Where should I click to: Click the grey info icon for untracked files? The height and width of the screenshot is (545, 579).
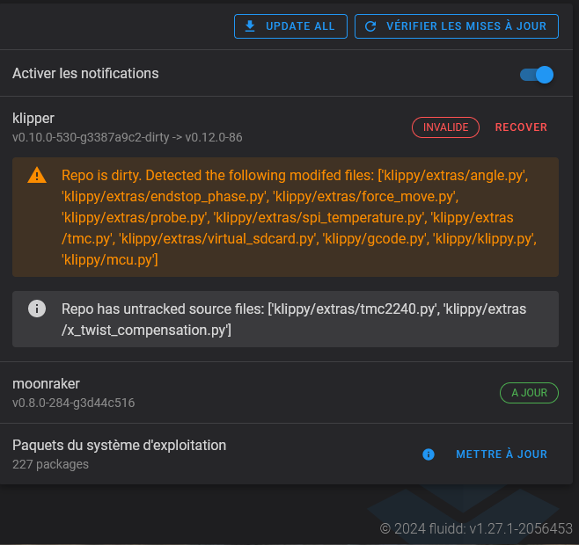pyautogui.click(x=37, y=309)
